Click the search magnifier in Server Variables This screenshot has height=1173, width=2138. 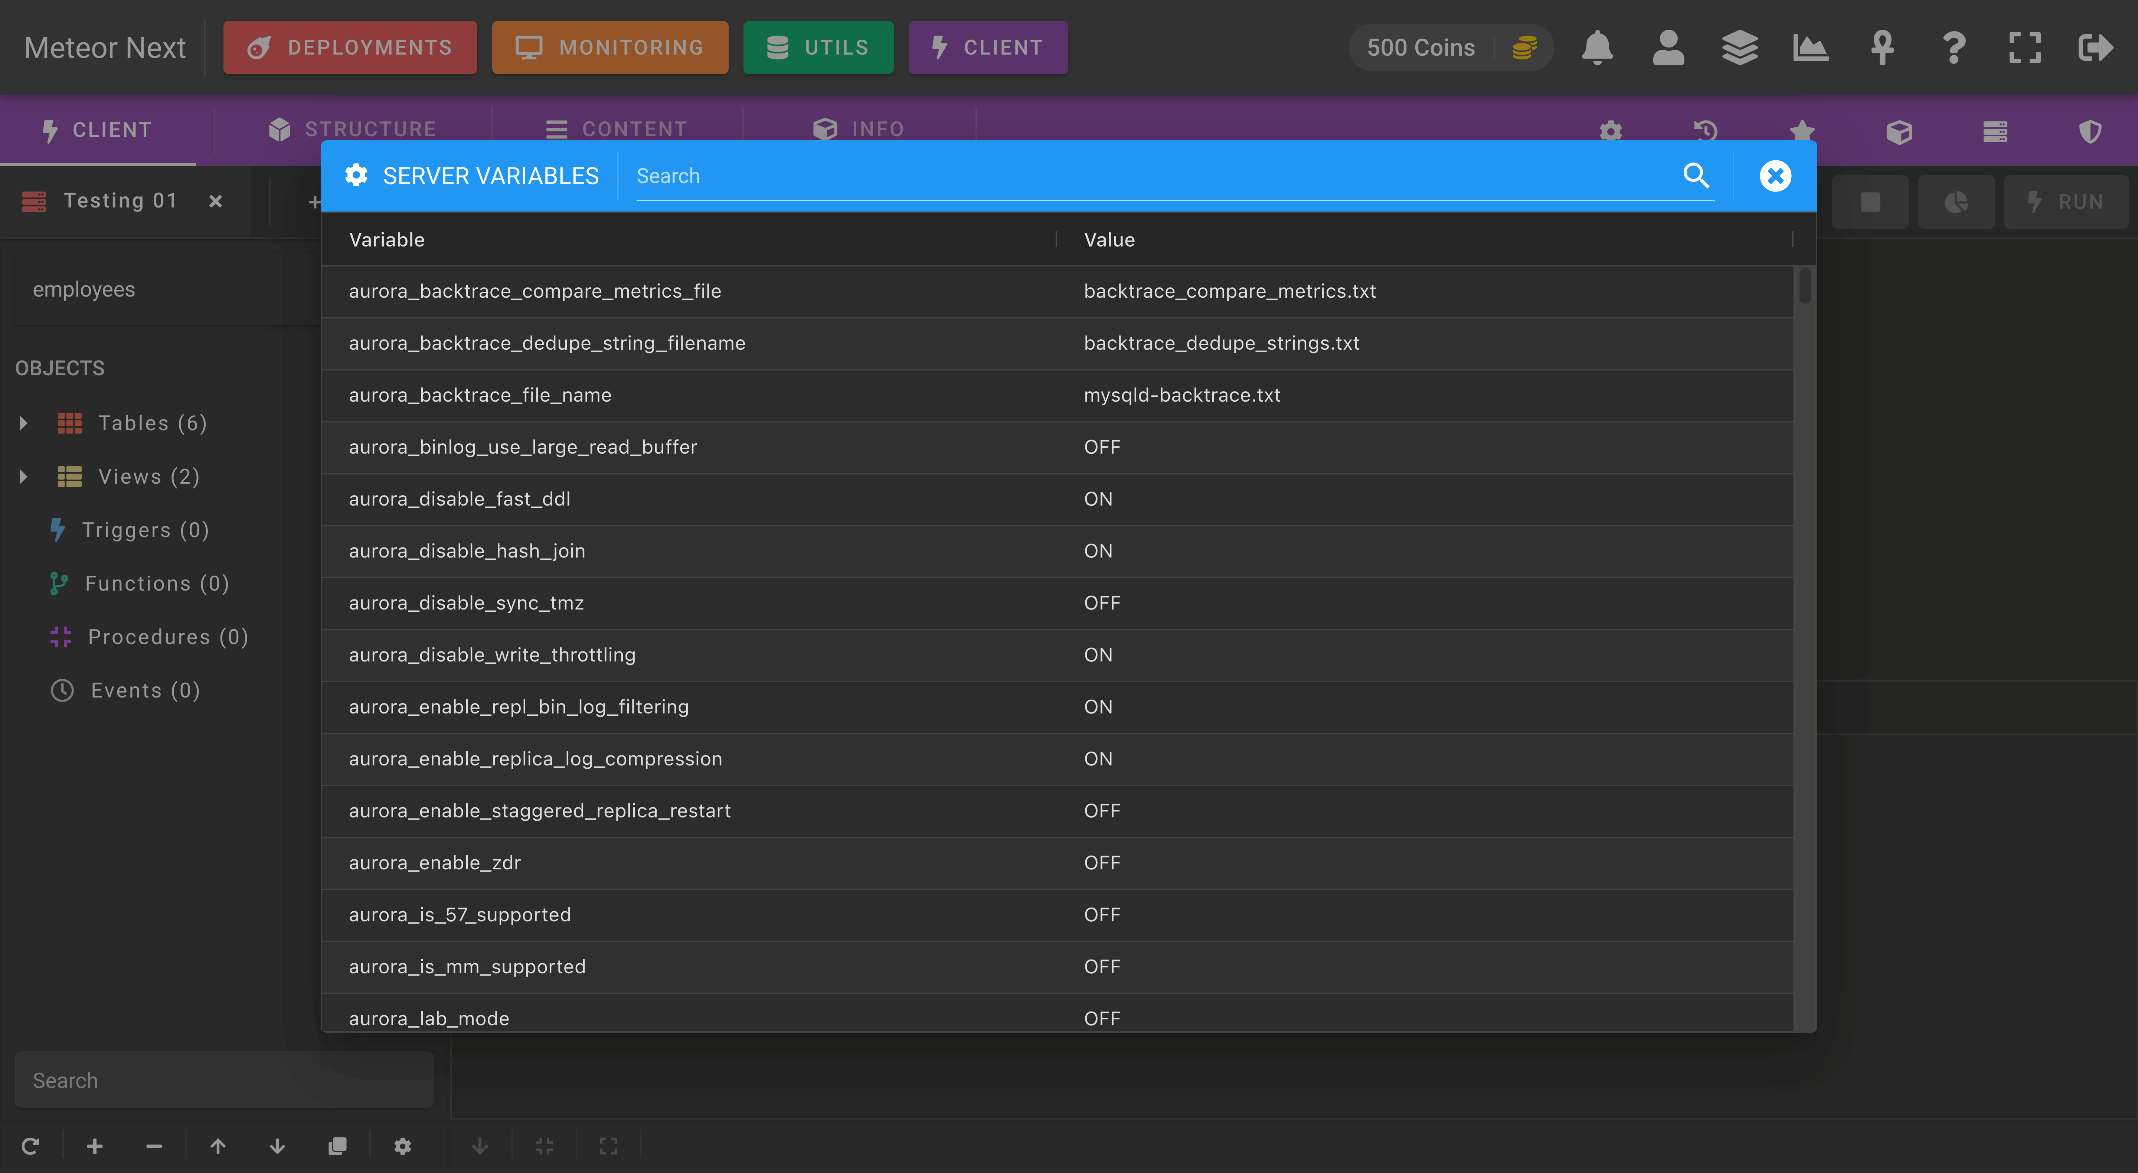click(x=1696, y=175)
